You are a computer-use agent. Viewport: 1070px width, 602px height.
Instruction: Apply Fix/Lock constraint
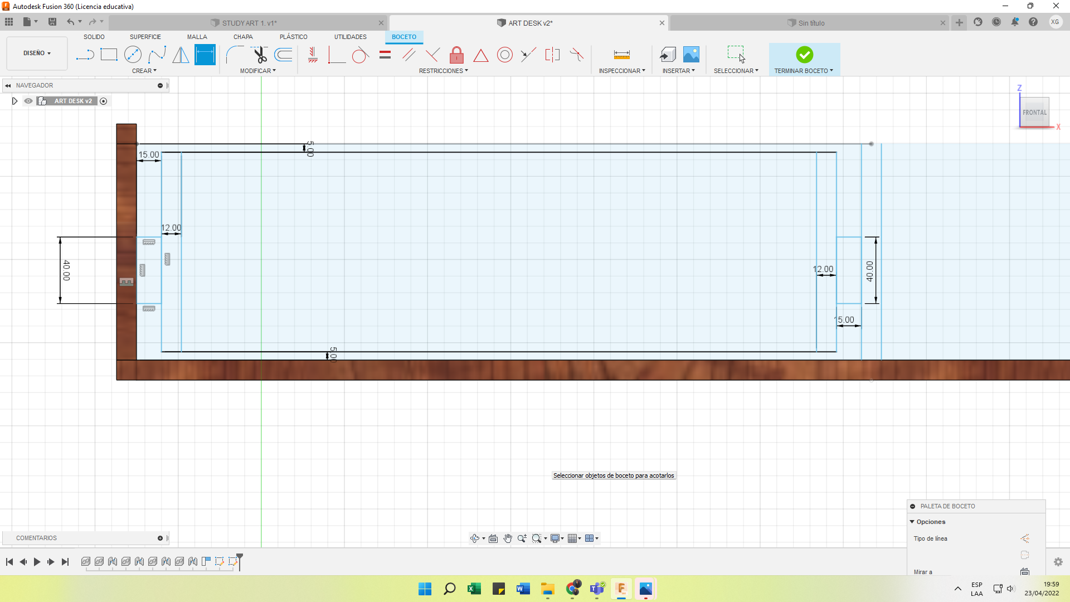point(456,55)
